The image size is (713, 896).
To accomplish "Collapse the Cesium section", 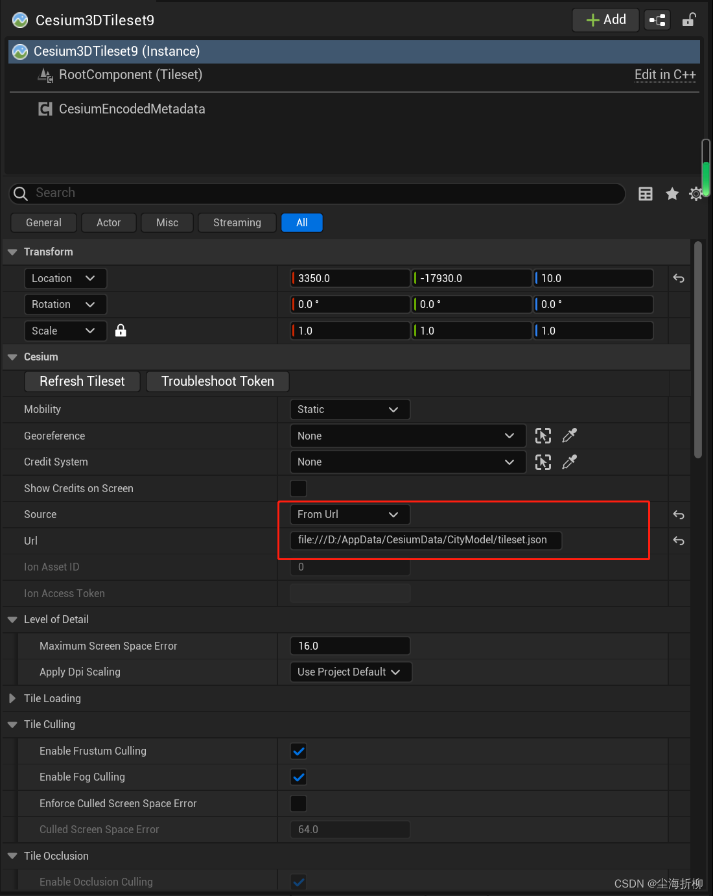I will [x=12, y=357].
